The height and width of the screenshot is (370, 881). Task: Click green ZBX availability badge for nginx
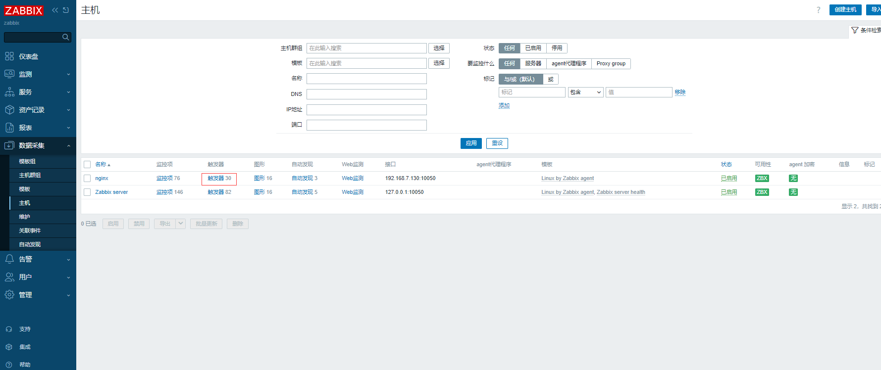[x=762, y=179]
